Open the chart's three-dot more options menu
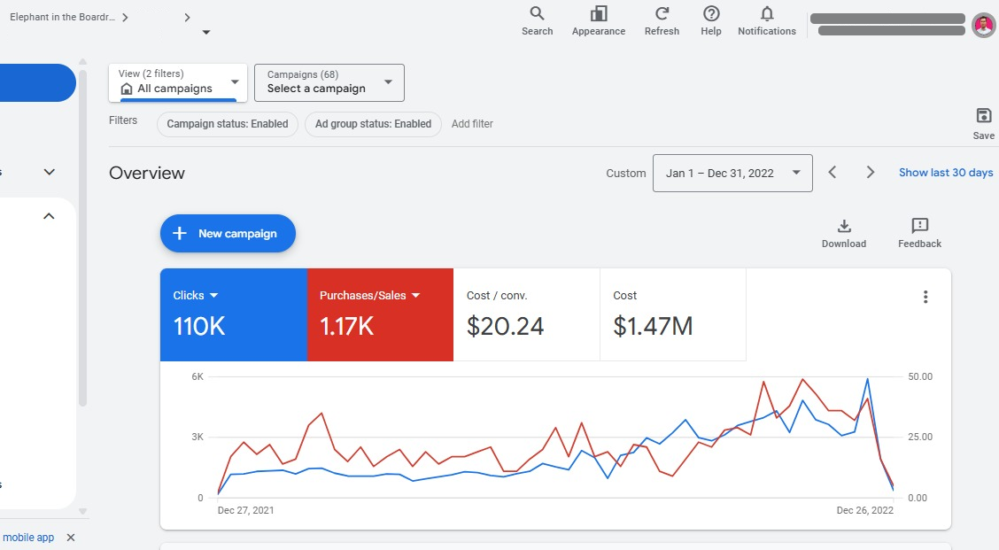 pos(925,297)
